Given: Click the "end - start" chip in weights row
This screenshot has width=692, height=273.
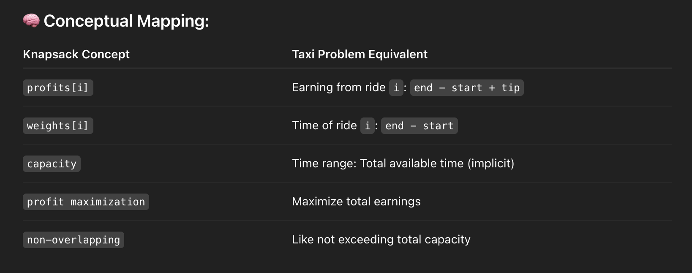Looking at the screenshot, I should pyautogui.click(x=419, y=126).
